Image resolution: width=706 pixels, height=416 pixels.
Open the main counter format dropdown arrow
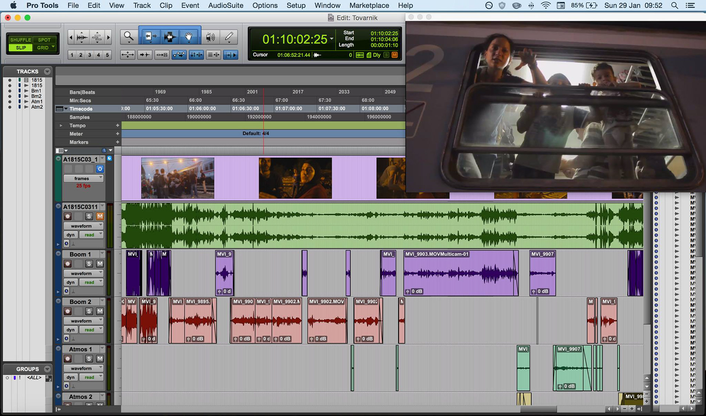point(332,39)
